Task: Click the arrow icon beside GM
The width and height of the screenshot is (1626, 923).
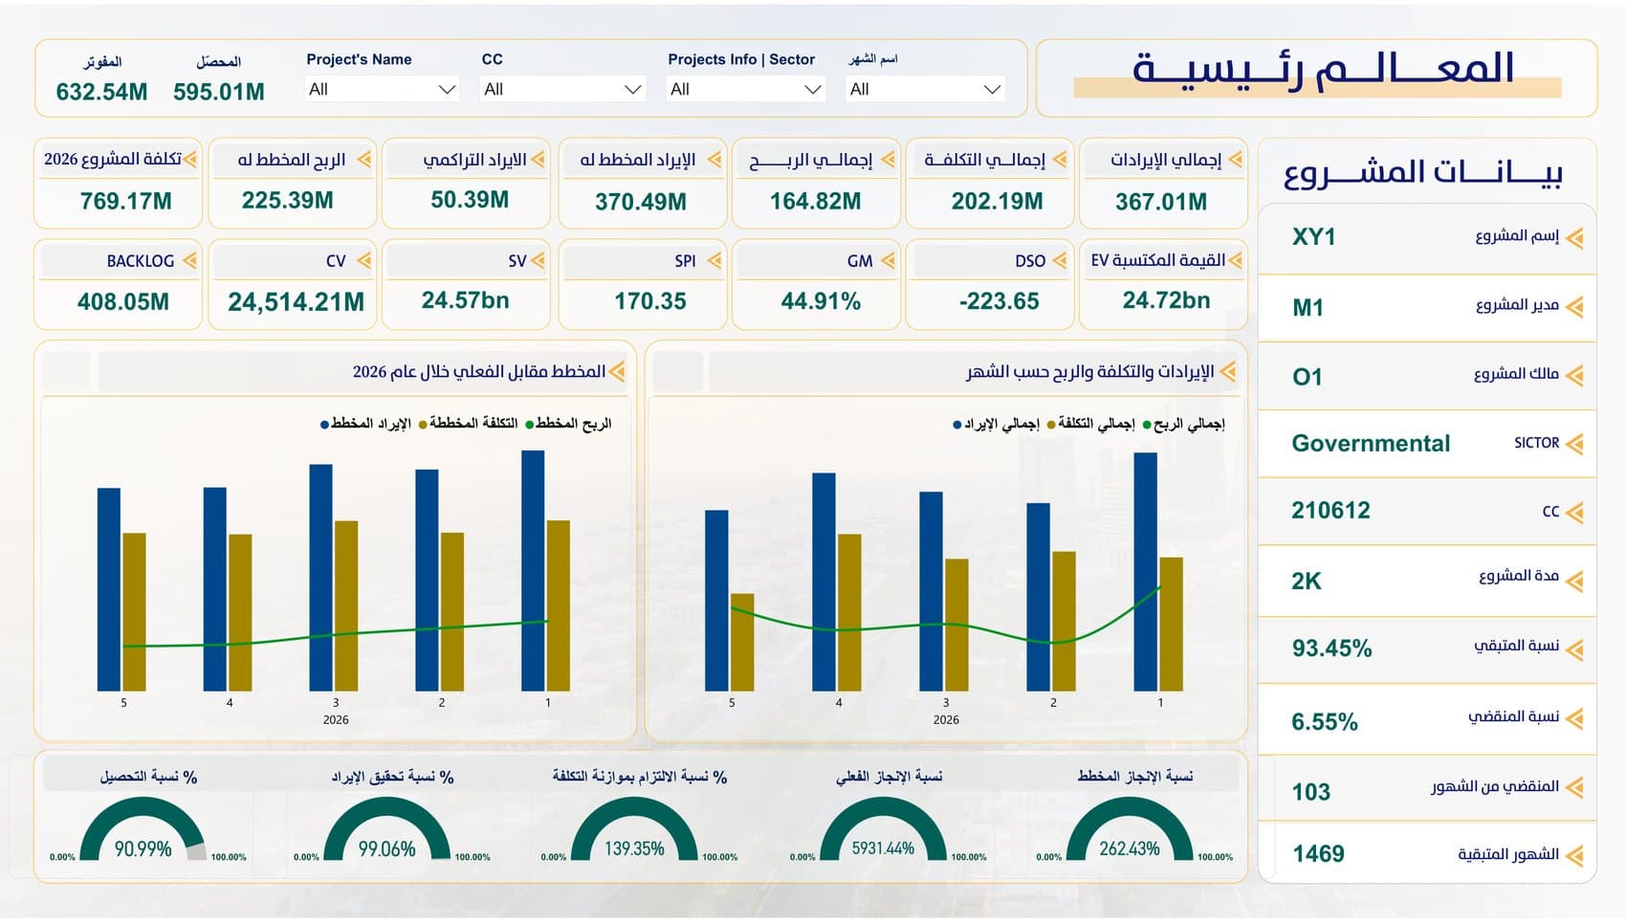Action: [889, 260]
